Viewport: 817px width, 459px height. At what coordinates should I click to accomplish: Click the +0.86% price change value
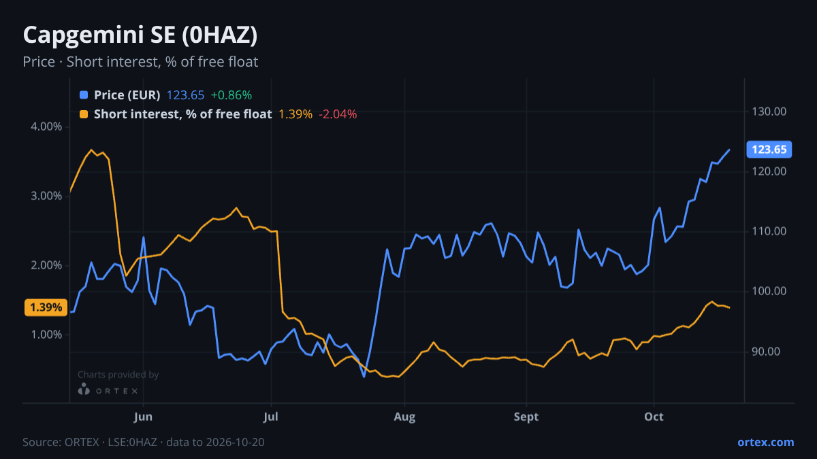(x=231, y=95)
